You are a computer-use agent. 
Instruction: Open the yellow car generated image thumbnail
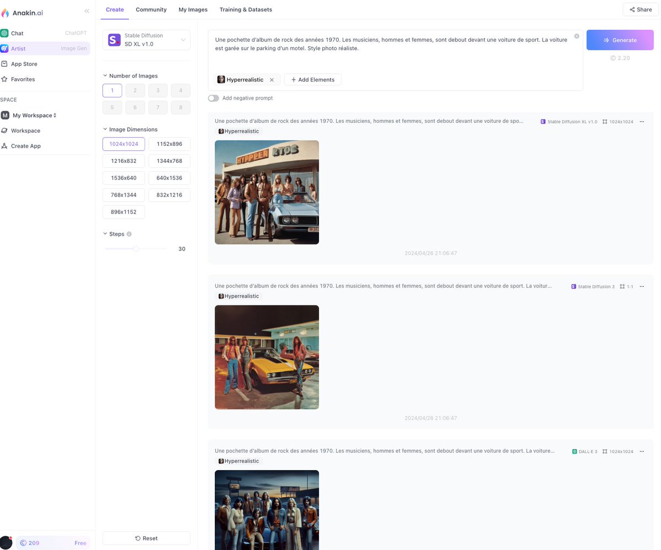(267, 357)
